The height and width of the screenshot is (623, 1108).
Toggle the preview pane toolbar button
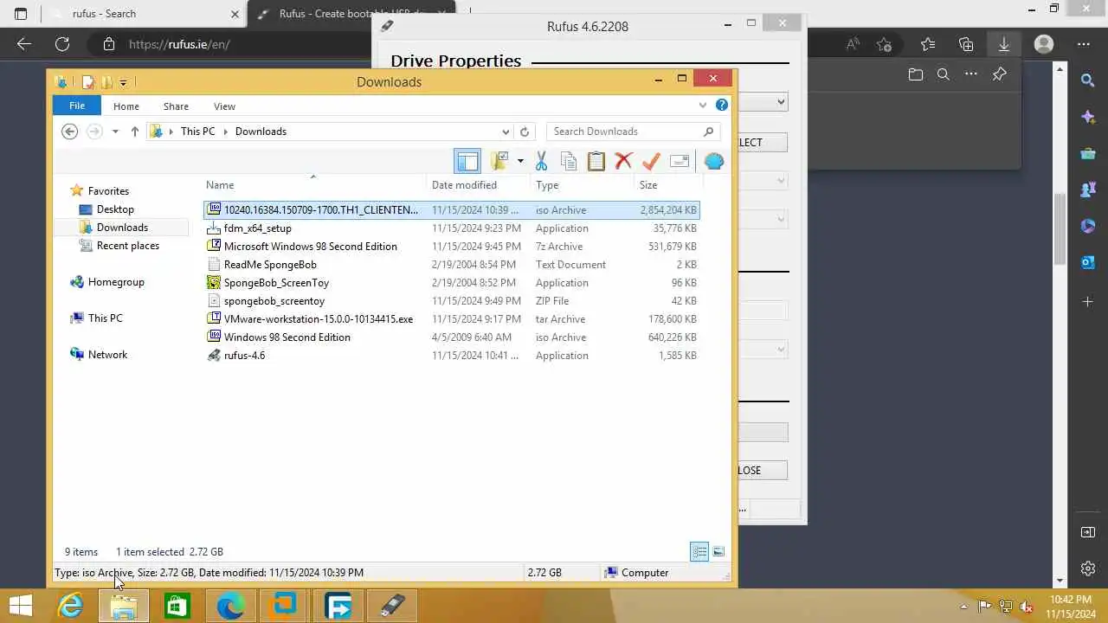[467, 161]
